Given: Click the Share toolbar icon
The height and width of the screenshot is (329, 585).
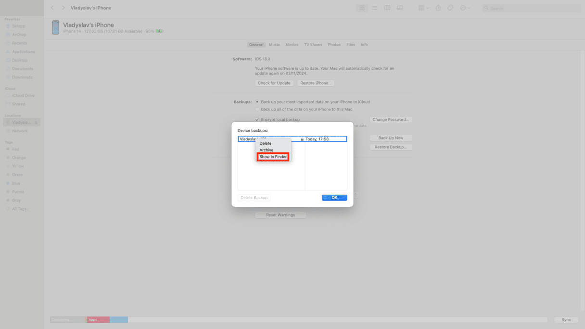Looking at the screenshot, I should pyautogui.click(x=438, y=8).
